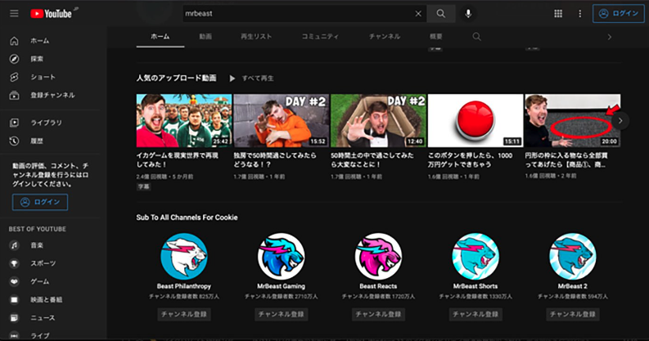Open the hamburger guide menu

tap(14, 14)
